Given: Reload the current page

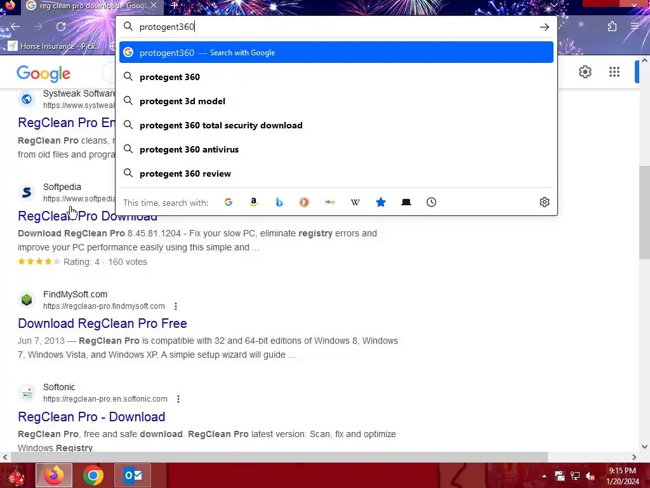Looking at the screenshot, I should click(61, 27).
